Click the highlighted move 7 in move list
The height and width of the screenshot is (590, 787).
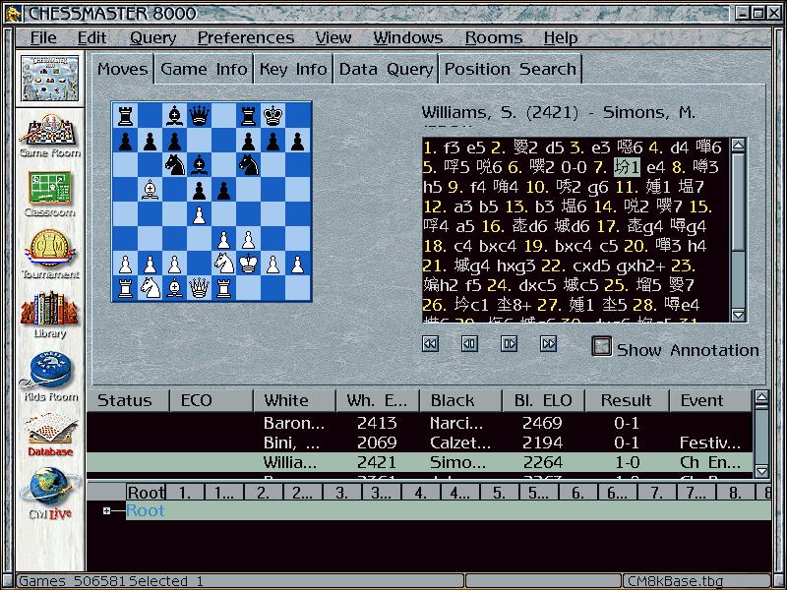pos(627,166)
